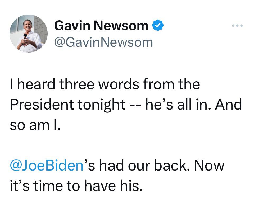The width and height of the screenshot is (254, 213).
Task: Click the word "And" in the tweet
Action: 229,105
